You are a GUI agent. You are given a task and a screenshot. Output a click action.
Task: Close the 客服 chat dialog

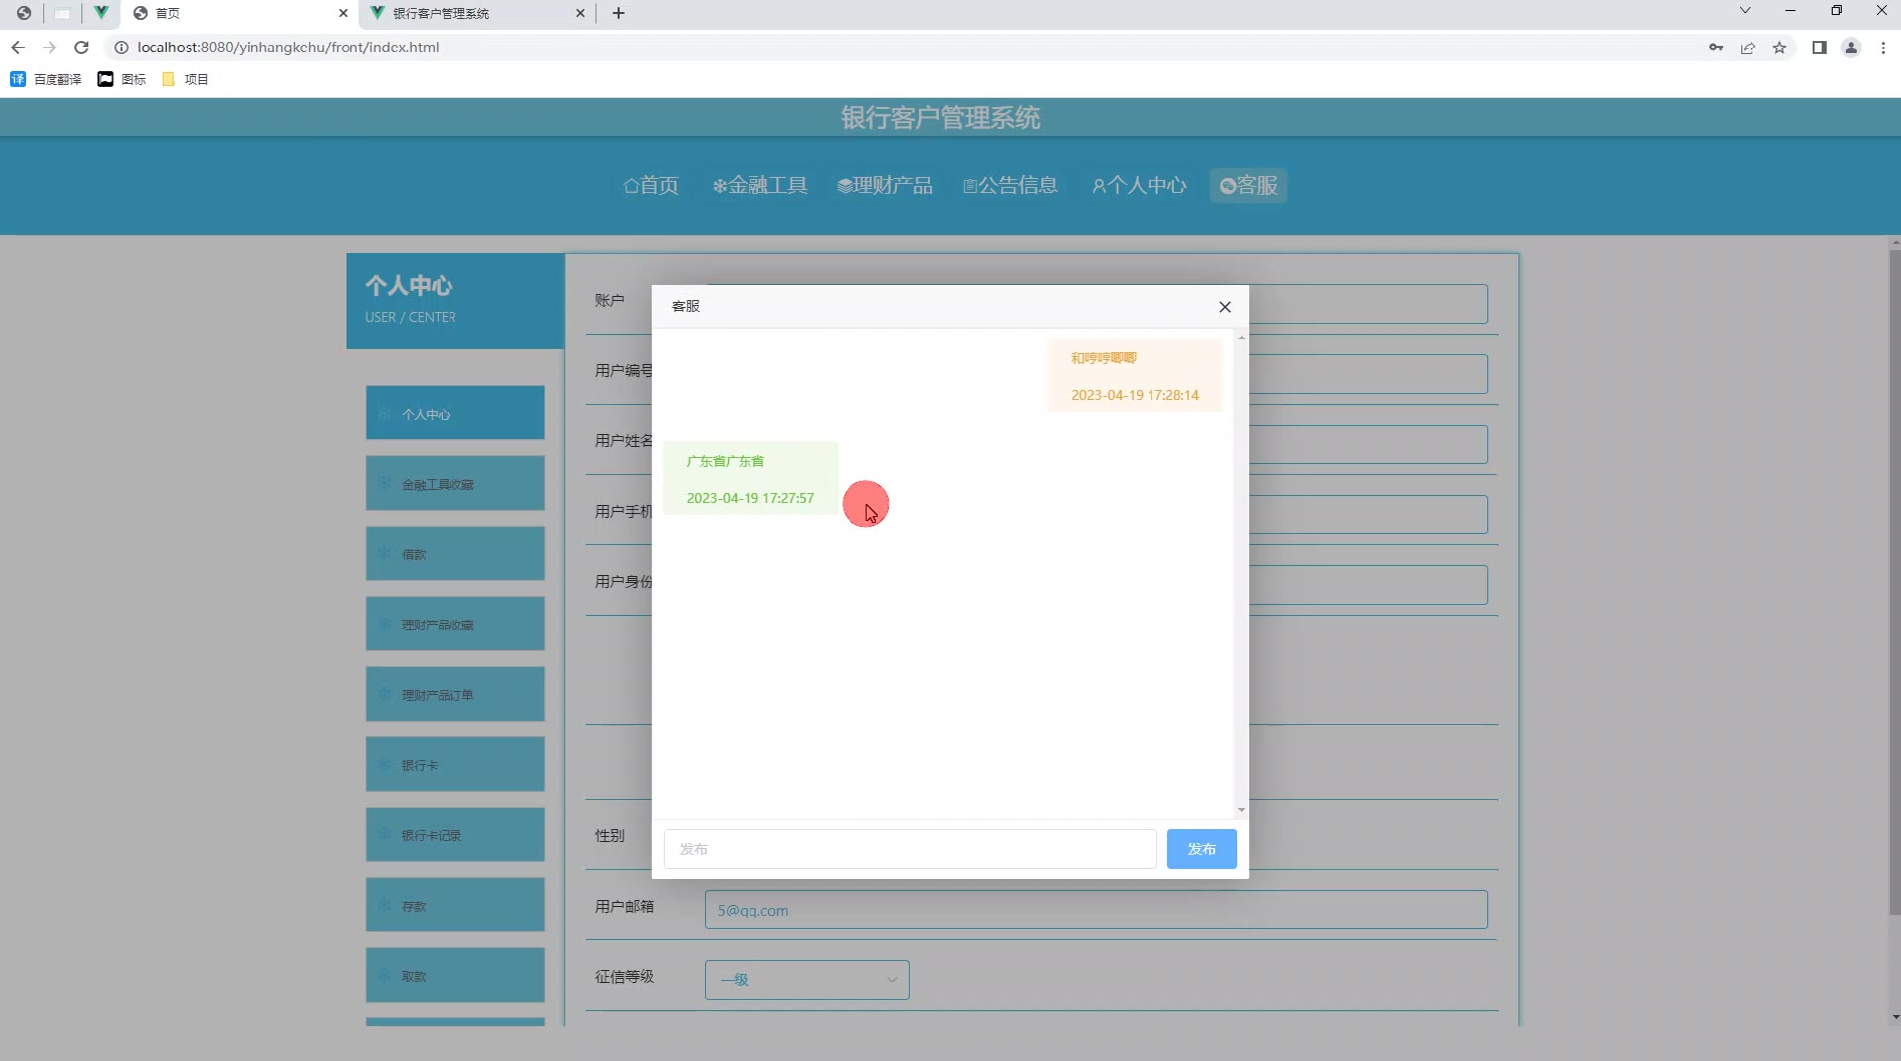tap(1225, 307)
